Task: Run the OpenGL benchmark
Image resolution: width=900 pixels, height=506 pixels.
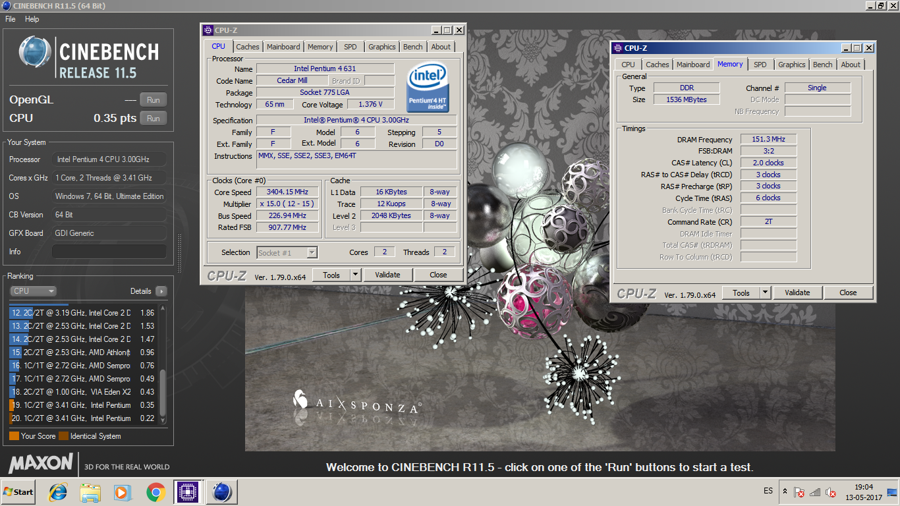Action: point(154,100)
